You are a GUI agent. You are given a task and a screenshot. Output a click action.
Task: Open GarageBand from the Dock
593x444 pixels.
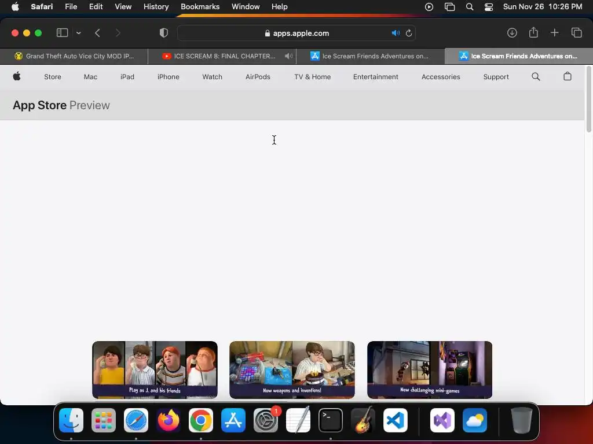pyautogui.click(x=363, y=420)
